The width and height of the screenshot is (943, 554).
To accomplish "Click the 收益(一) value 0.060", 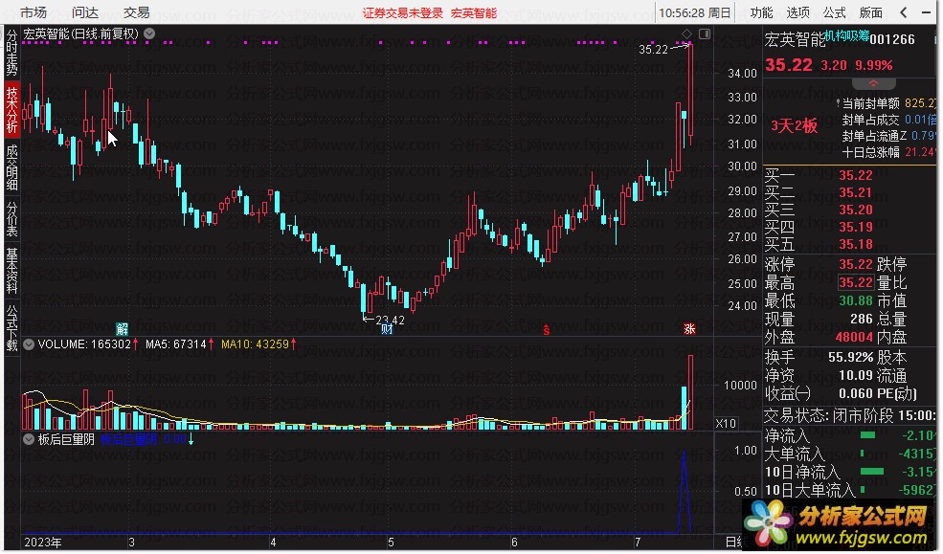I will (x=856, y=394).
